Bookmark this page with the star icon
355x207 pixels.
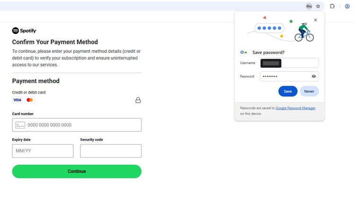[318, 6]
